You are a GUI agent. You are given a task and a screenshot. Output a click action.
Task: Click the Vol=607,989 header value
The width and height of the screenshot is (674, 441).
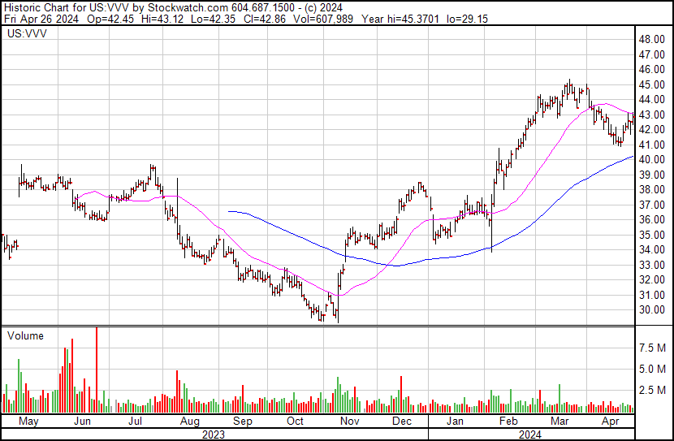pos(323,19)
